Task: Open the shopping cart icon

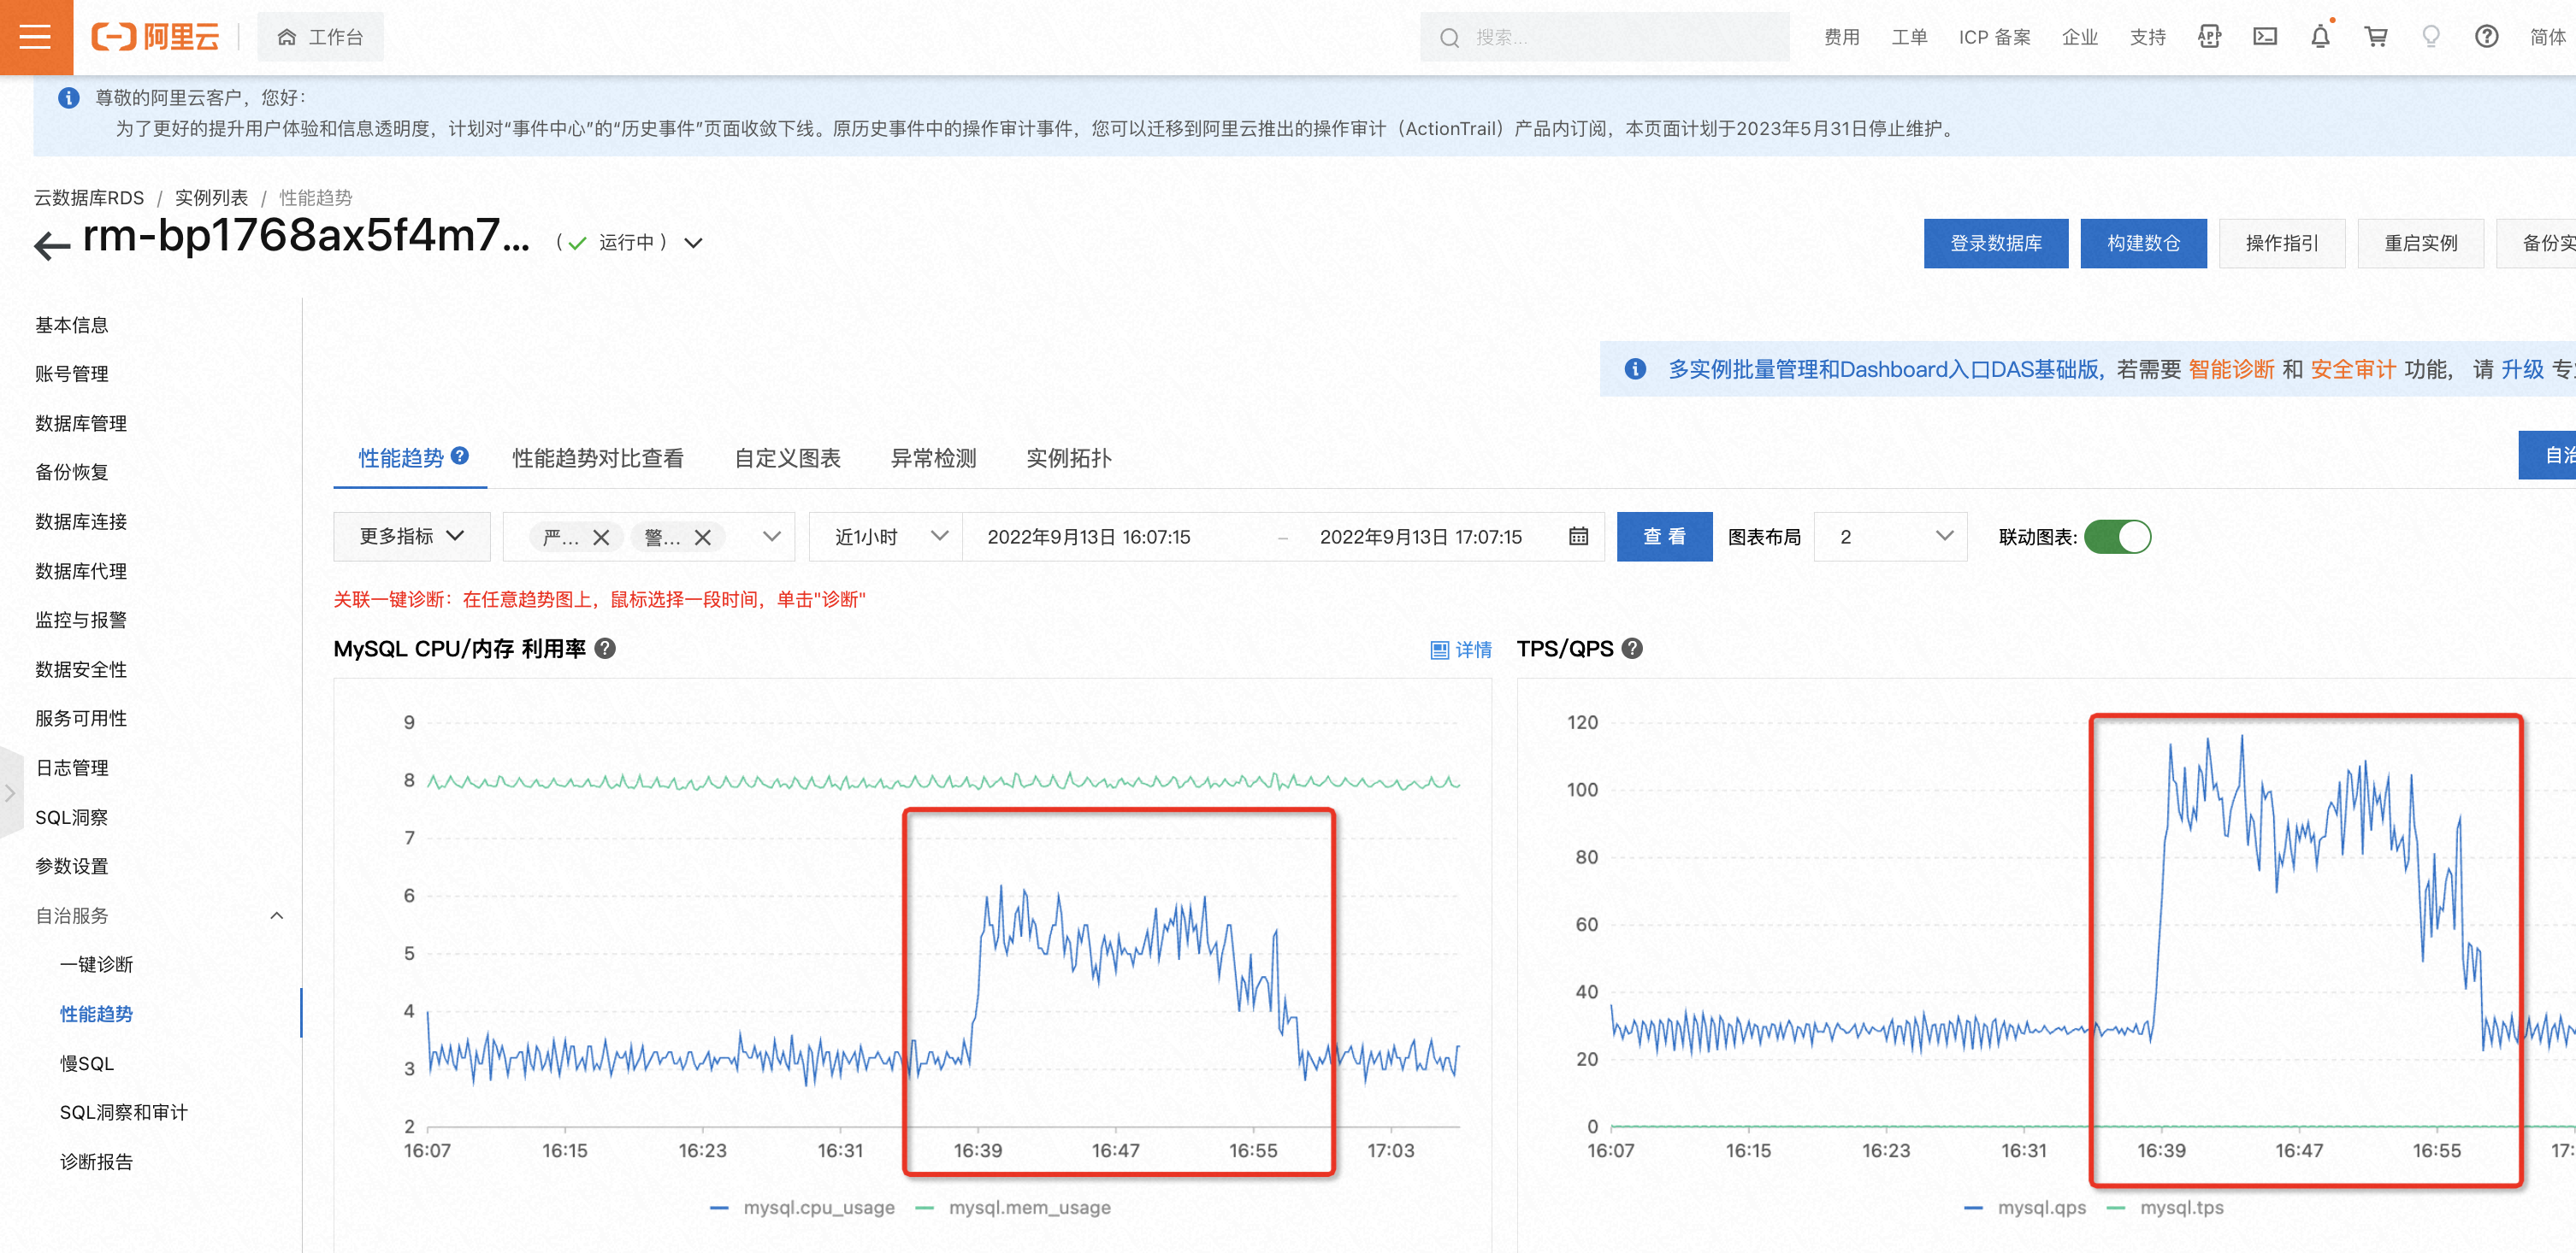Action: [x=2377, y=37]
